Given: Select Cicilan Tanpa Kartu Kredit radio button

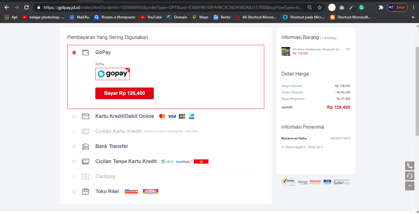Looking at the screenshot, I should tap(74, 161).
